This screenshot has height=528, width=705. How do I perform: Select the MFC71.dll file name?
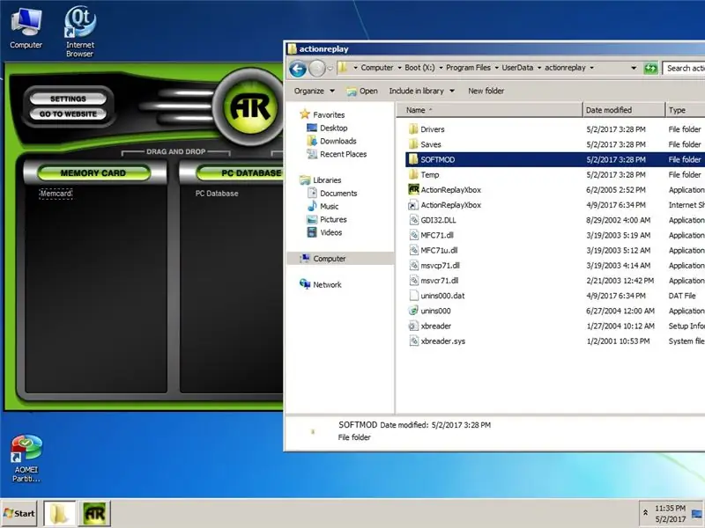(x=436, y=235)
